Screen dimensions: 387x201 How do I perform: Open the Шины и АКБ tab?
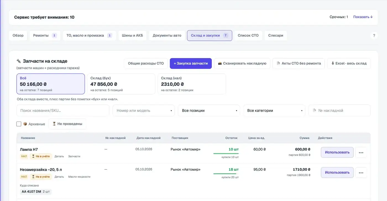132,35
